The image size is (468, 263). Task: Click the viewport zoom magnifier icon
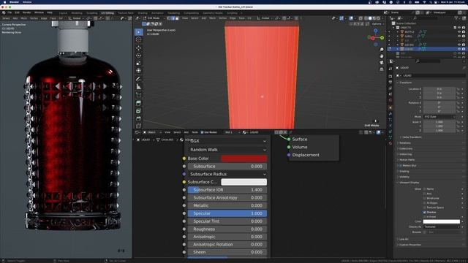click(x=382, y=50)
